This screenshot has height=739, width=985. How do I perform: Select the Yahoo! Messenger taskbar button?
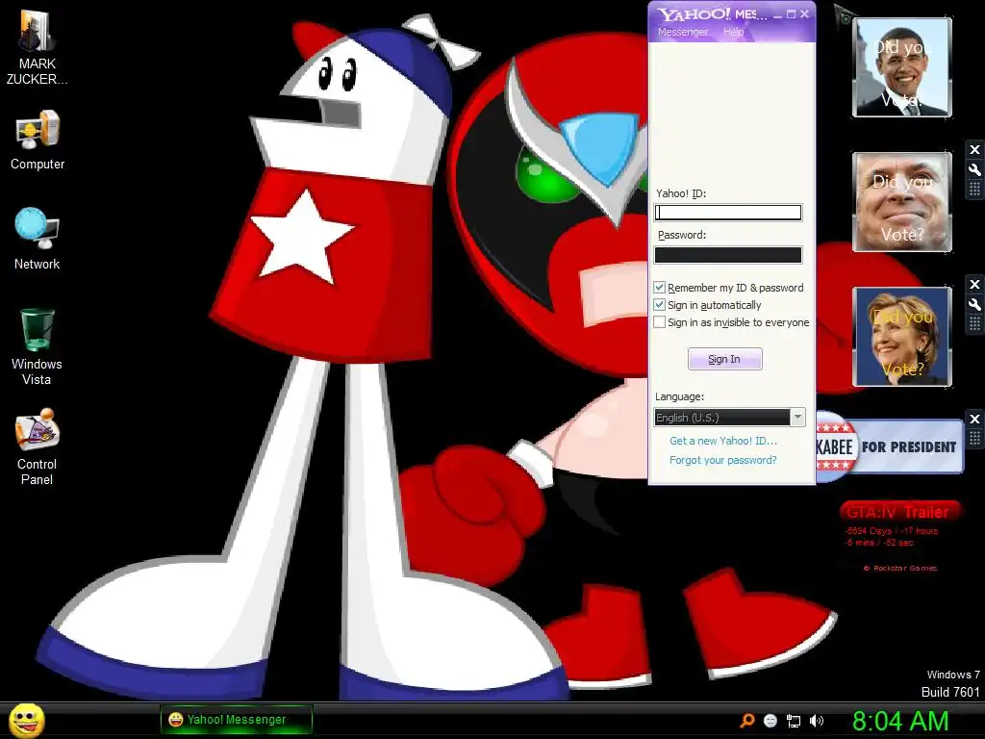click(237, 720)
